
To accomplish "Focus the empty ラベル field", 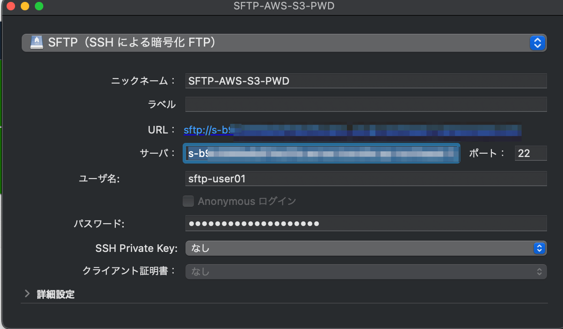I will tap(365, 104).
